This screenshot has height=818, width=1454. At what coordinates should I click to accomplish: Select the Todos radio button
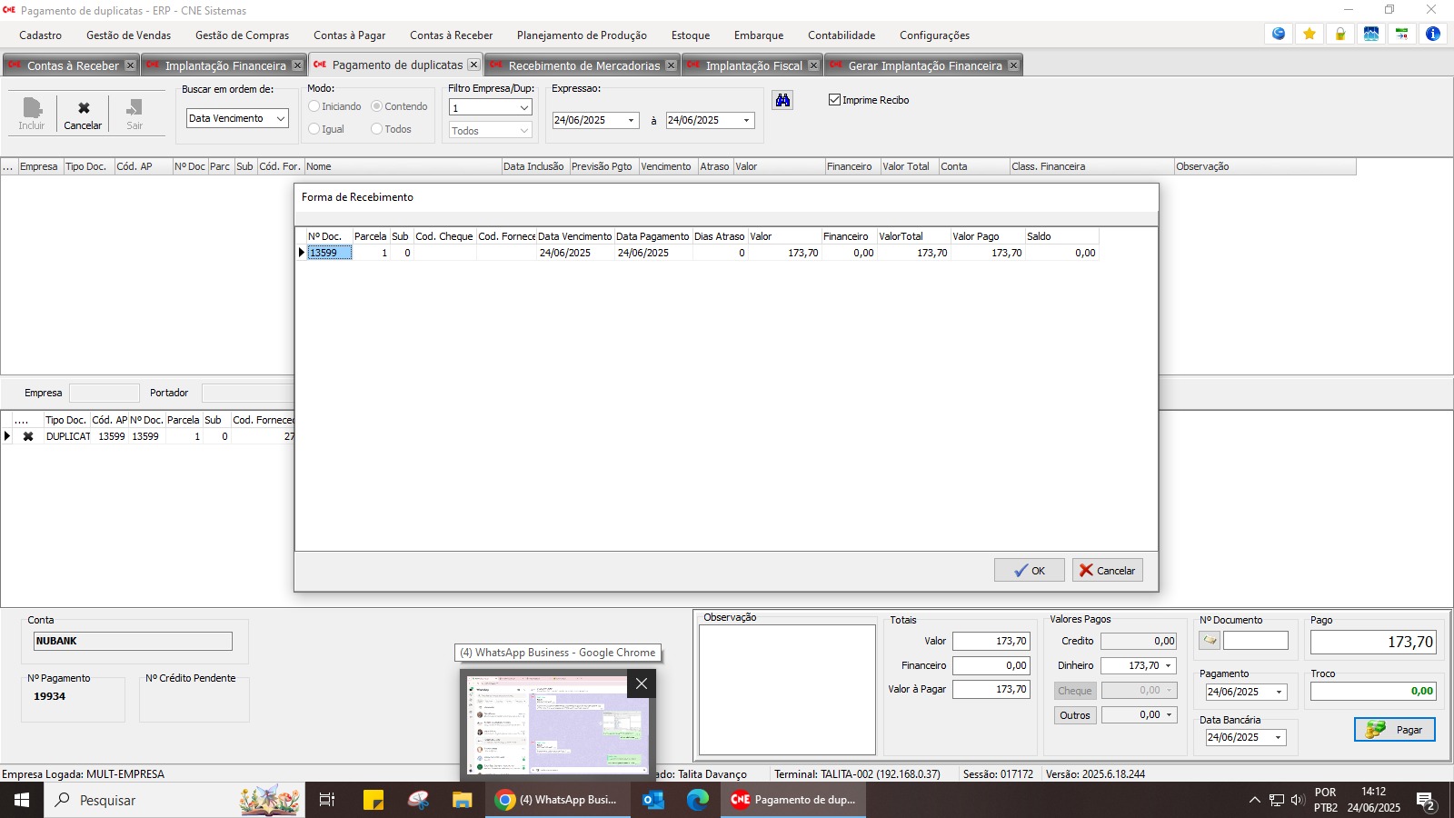pos(376,129)
